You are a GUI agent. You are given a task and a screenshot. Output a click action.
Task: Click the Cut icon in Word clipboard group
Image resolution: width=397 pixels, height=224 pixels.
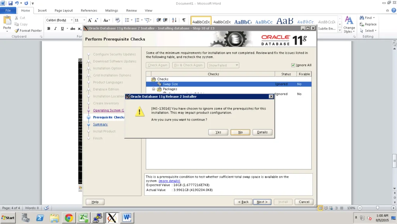pos(16,18)
